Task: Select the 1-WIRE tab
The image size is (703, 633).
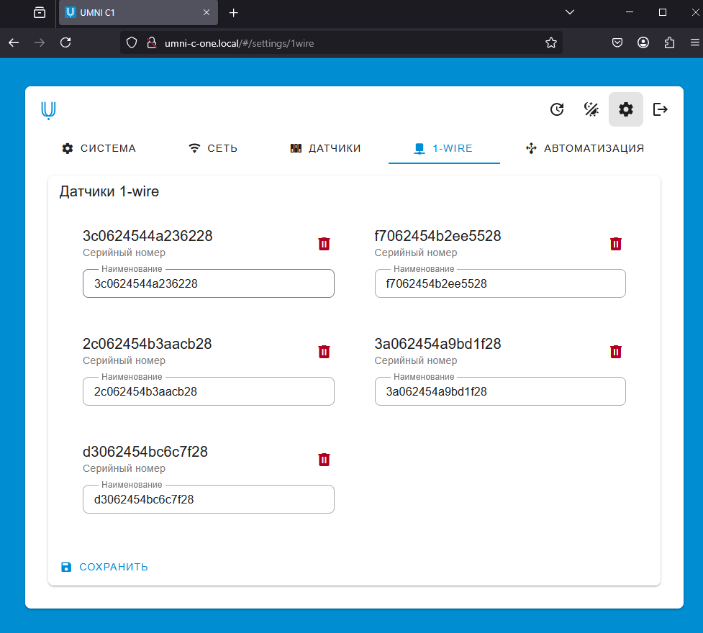Action: pos(444,148)
